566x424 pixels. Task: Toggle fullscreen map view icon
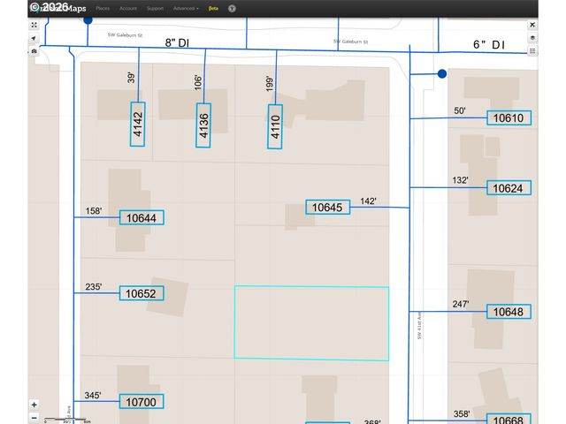click(x=34, y=25)
